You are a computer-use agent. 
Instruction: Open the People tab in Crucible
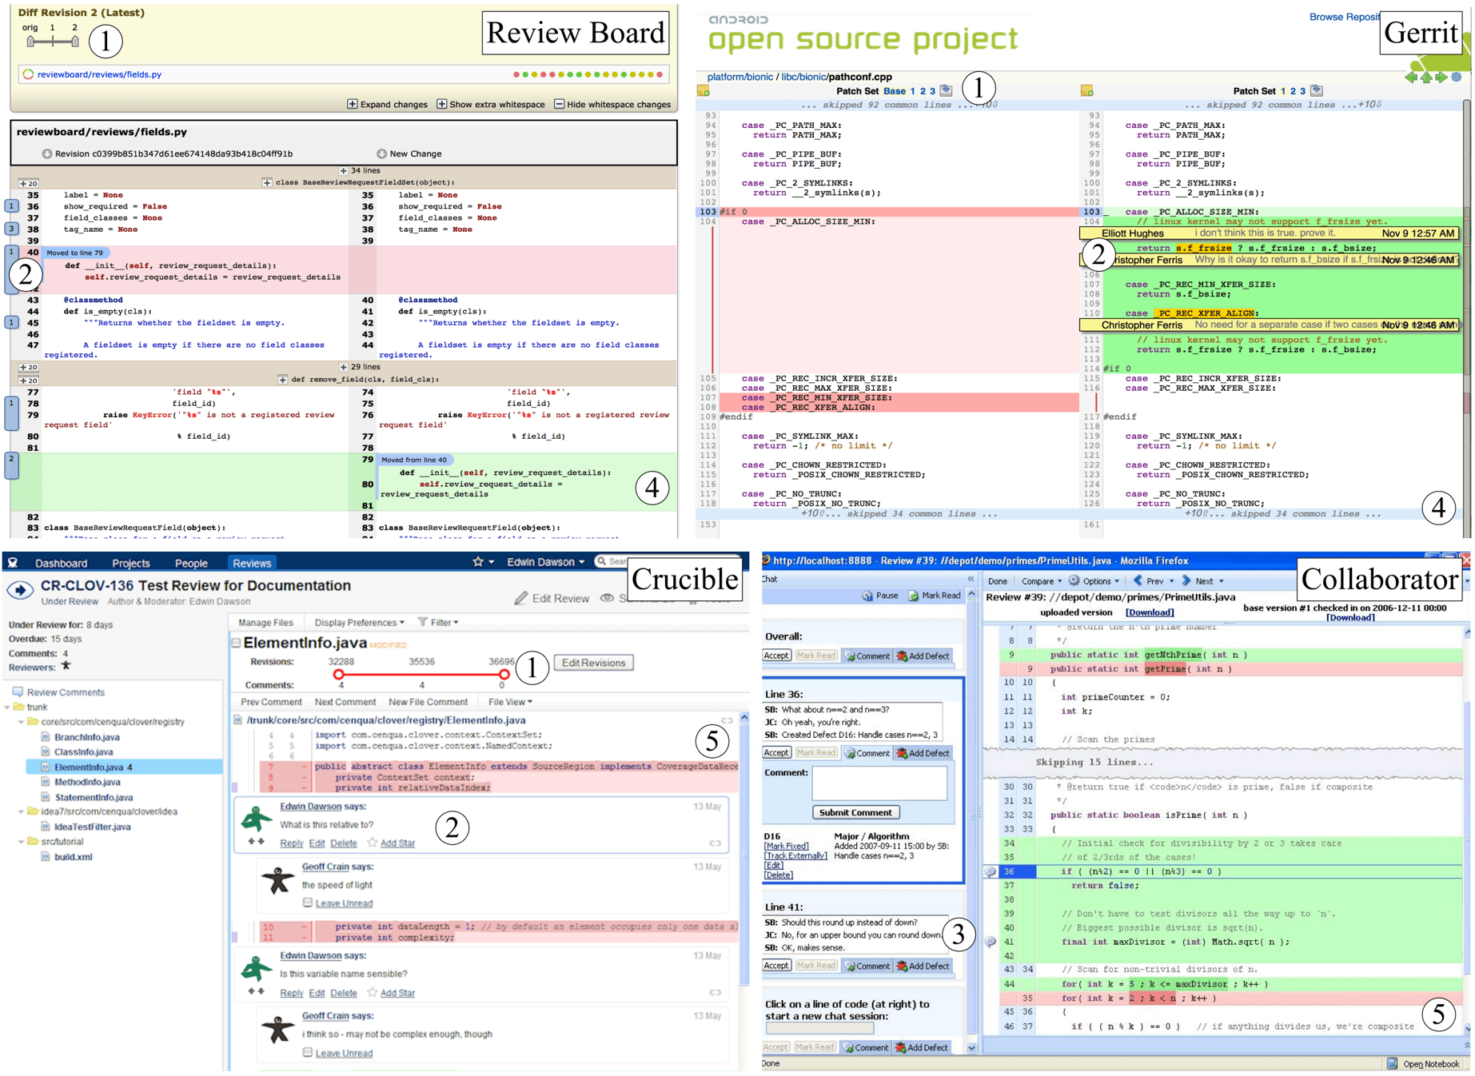tap(191, 563)
